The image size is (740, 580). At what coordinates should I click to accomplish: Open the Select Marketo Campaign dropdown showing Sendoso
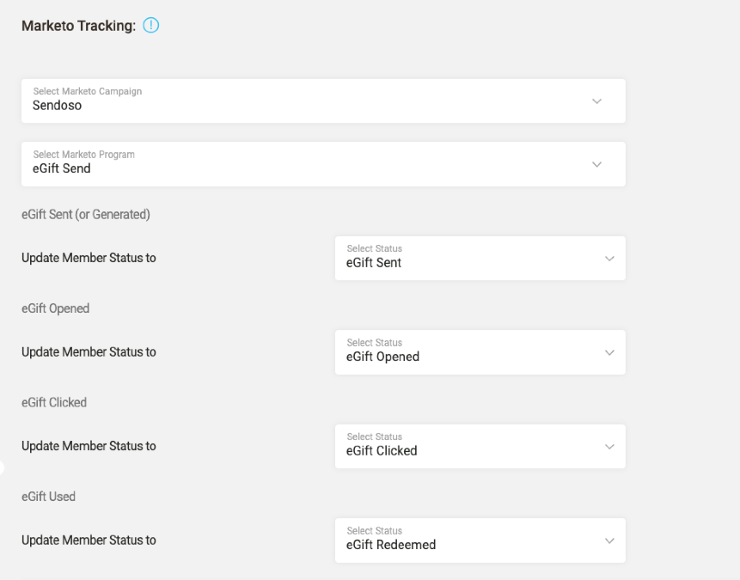[x=309, y=101]
